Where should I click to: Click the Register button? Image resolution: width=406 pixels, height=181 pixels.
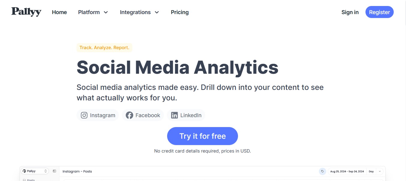pyautogui.click(x=379, y=12)
